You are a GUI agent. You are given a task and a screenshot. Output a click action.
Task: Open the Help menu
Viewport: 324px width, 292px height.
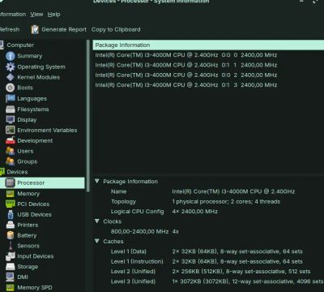(53, 15)
